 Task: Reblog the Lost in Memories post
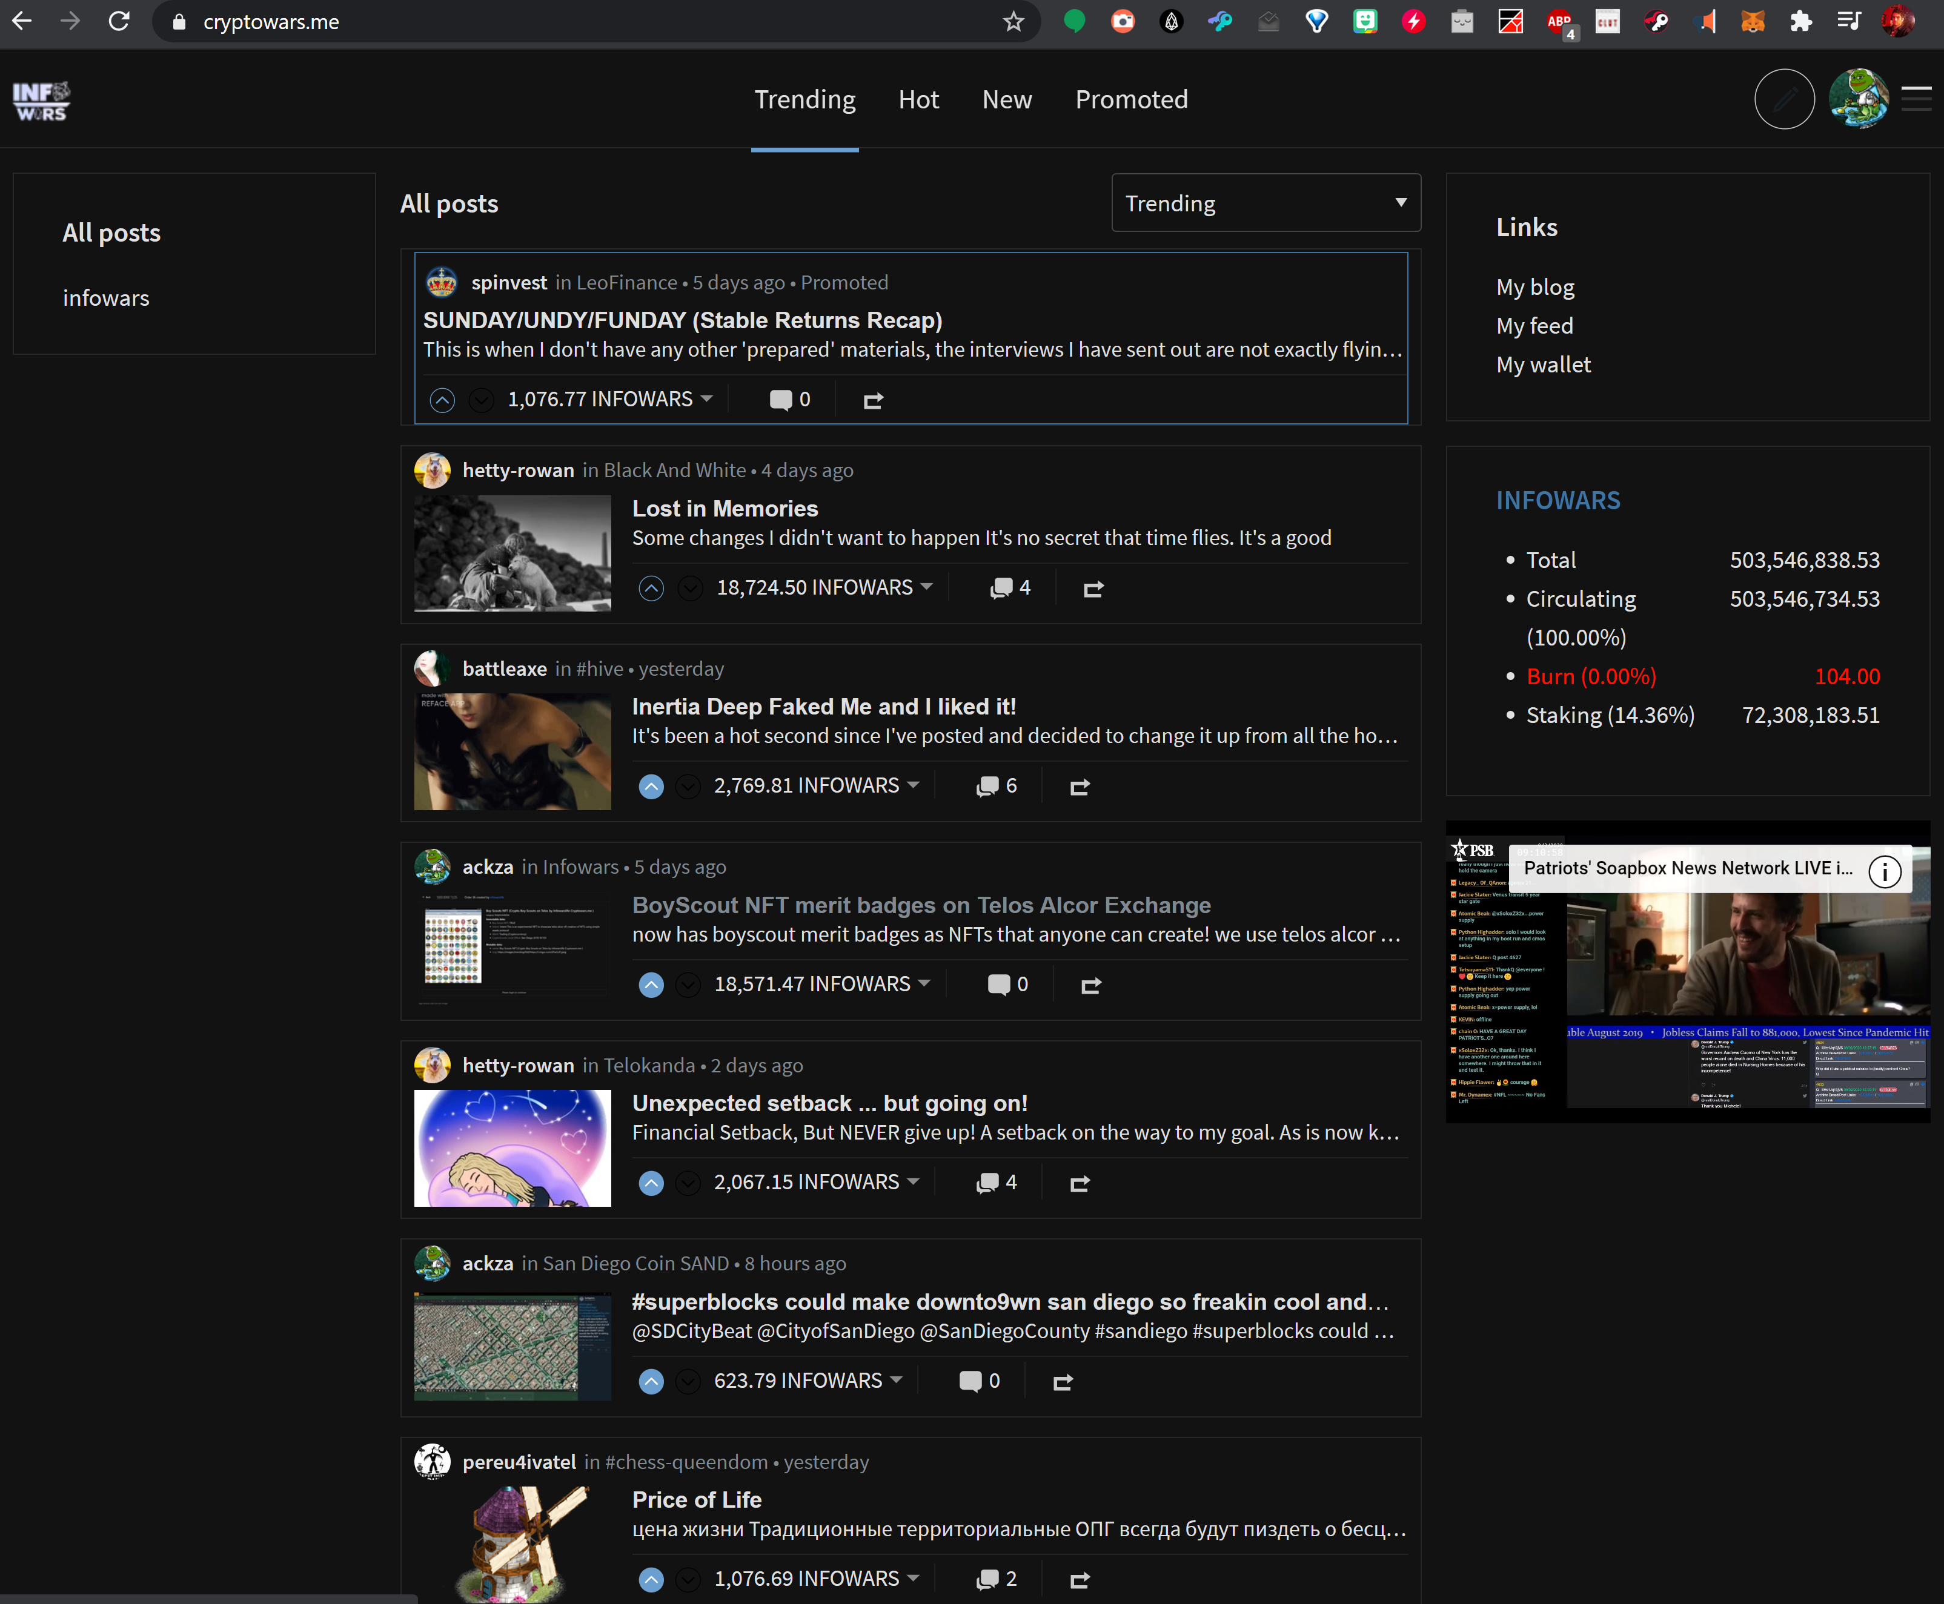click(x=1093, y=589)
